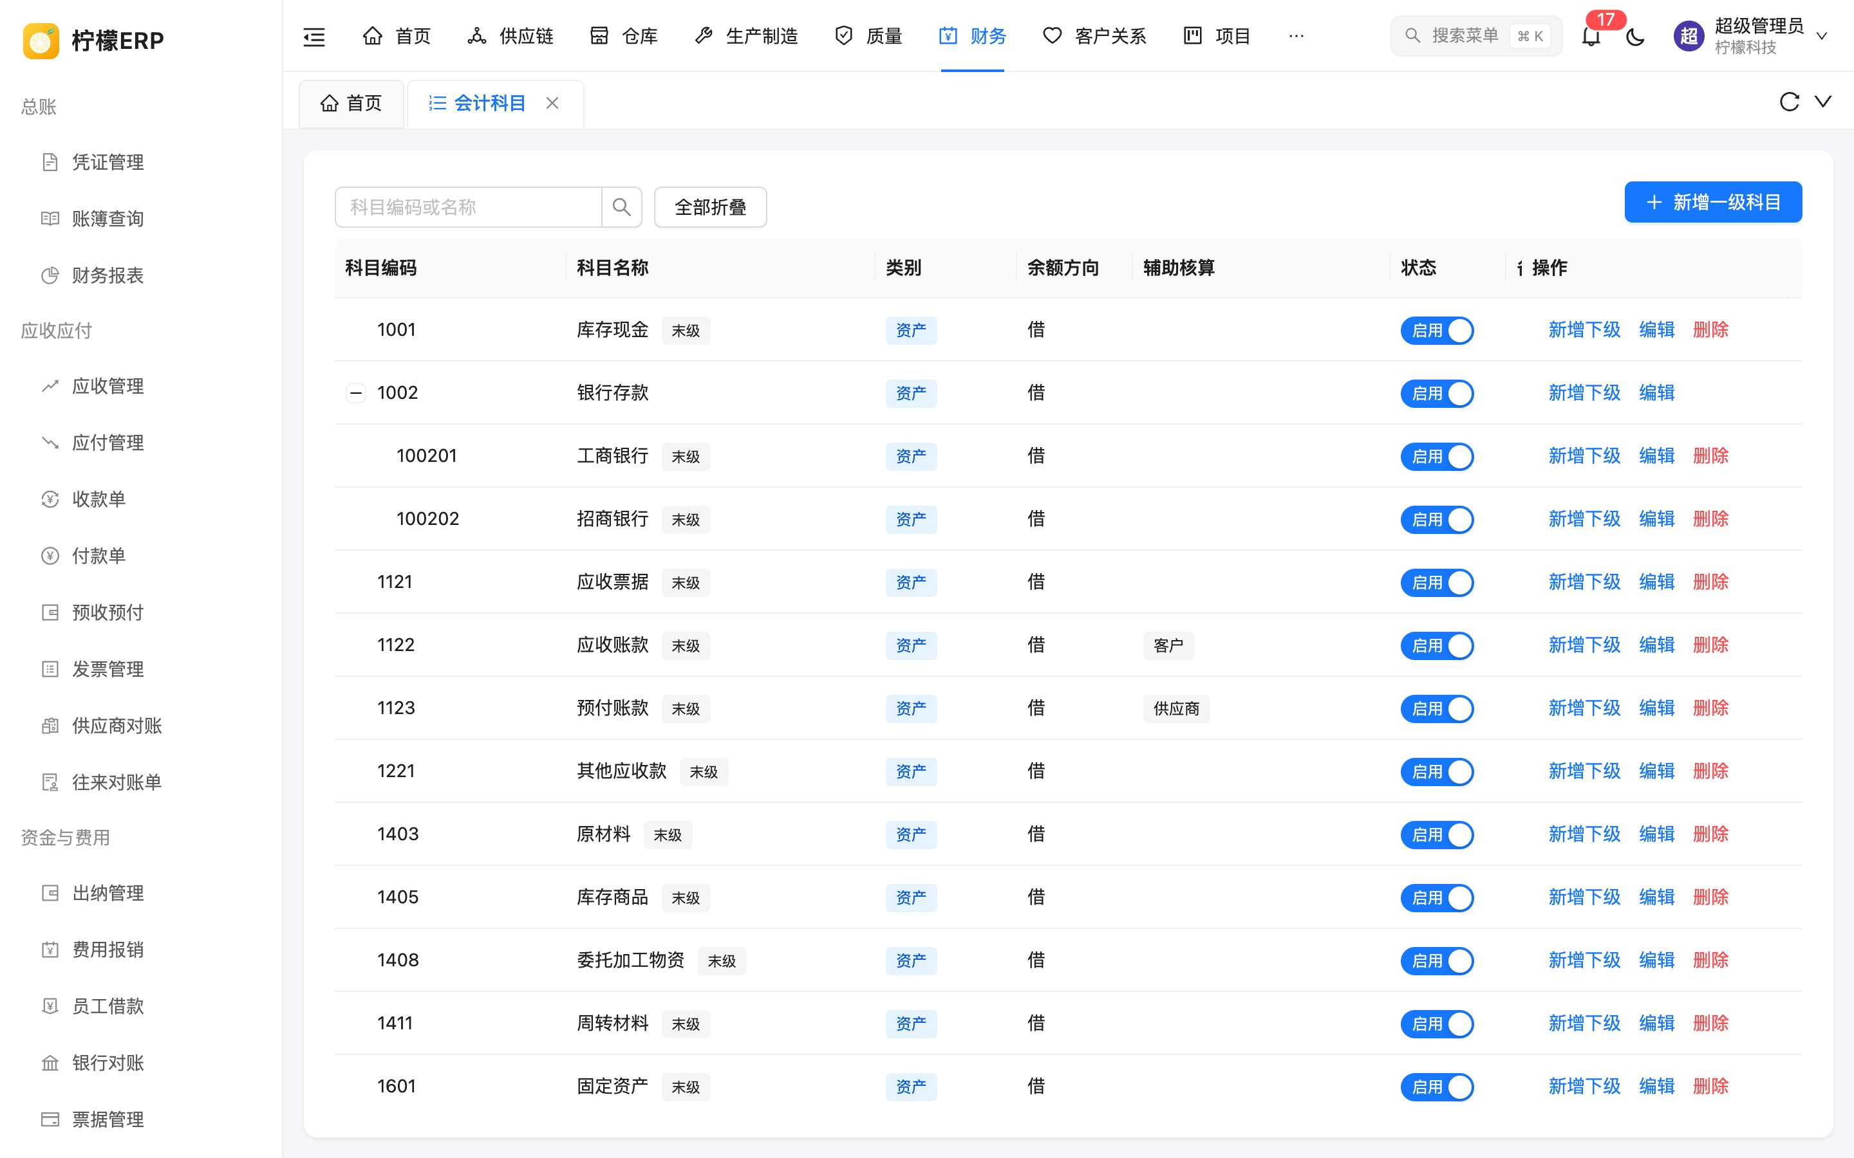Screen dimensions: 1854x1158
Task: Click the 新增一级科目 button
Action: pyautogui.click(x=1713, y=202)
